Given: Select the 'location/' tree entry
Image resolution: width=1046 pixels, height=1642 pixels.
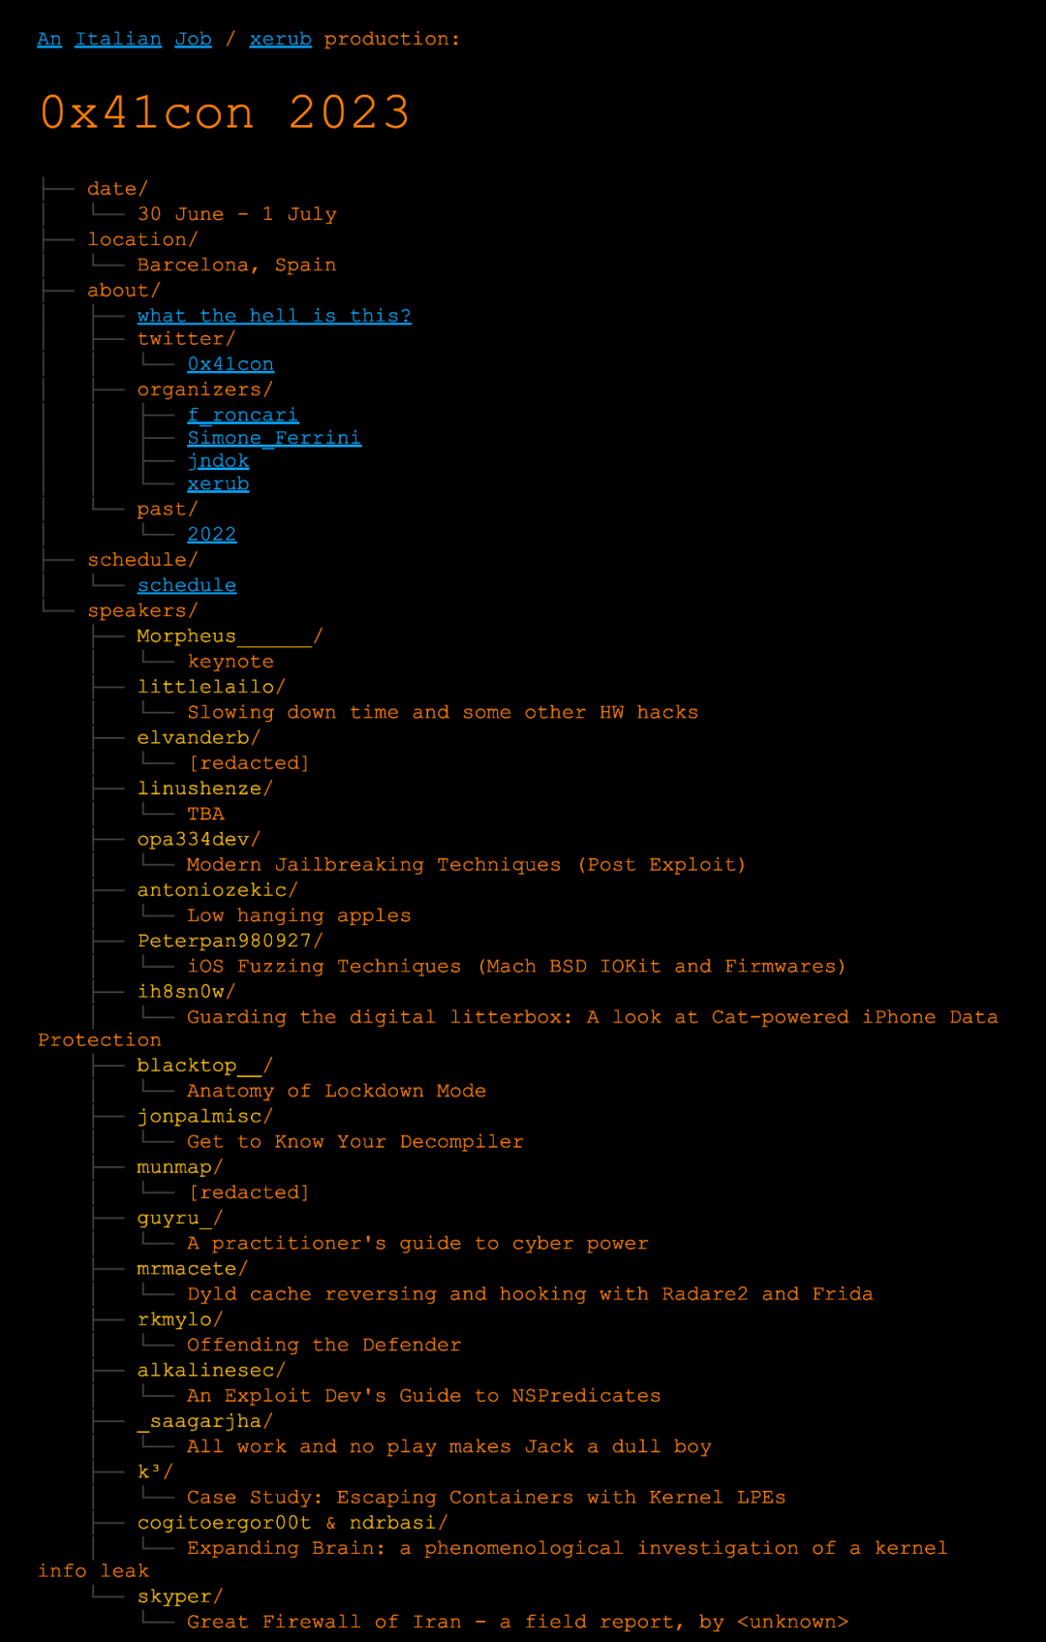Looking at the screenshot, I should tap(142, 239).
